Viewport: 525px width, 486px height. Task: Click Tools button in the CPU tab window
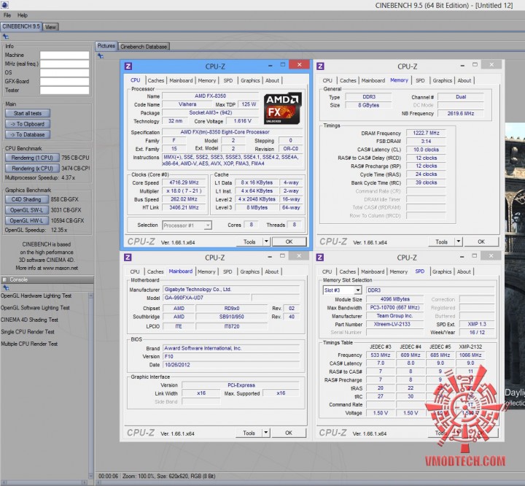(x=249, y=242)
